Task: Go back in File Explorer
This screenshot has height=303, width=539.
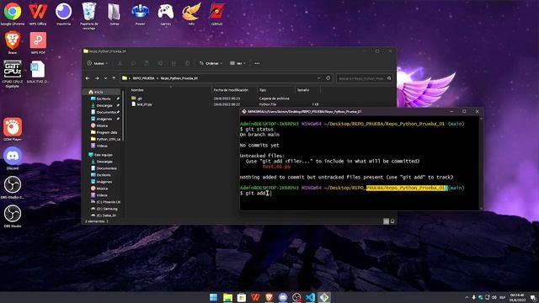Action: [x=88, y=78]
